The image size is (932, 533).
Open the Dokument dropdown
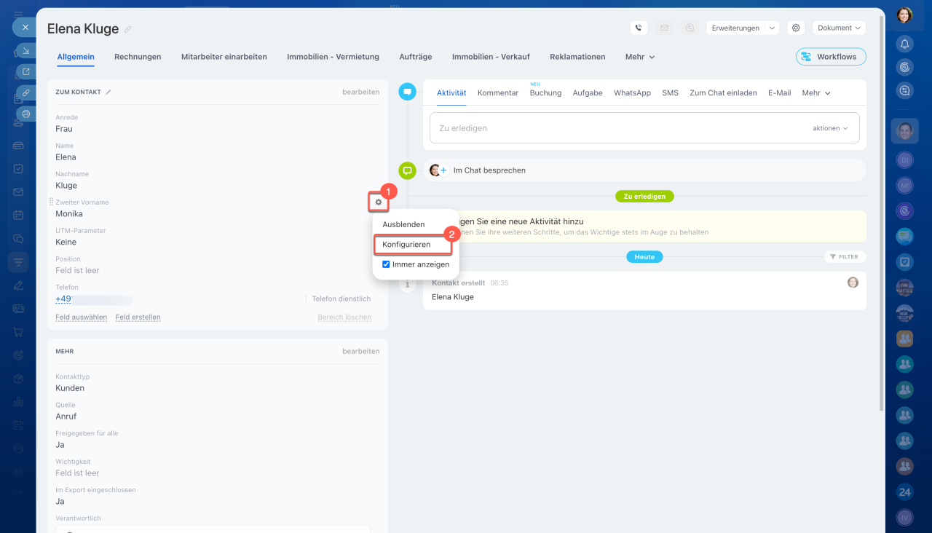pos(839,28)
